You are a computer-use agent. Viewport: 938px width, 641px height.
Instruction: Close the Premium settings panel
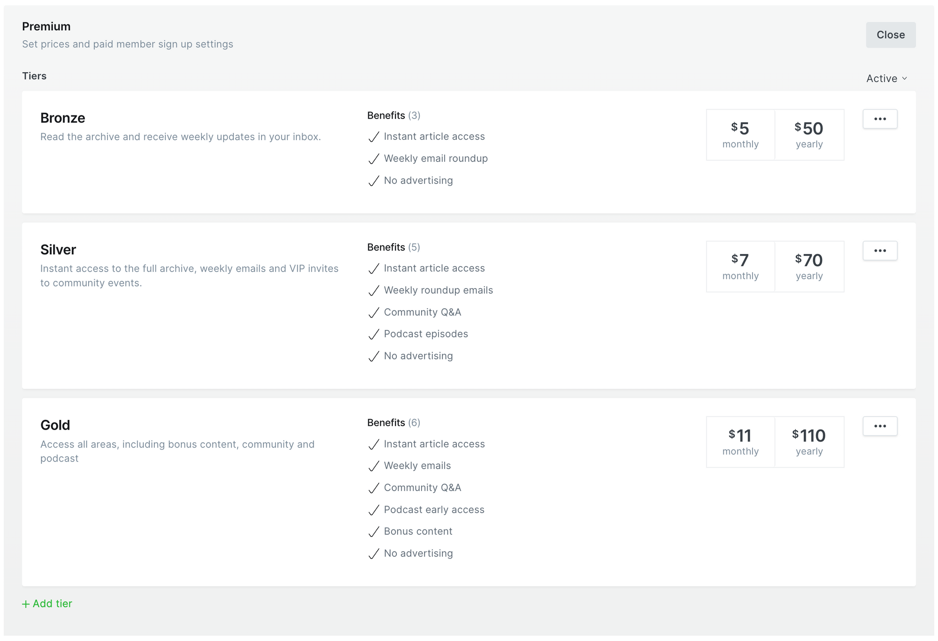[x=890, y=35]
